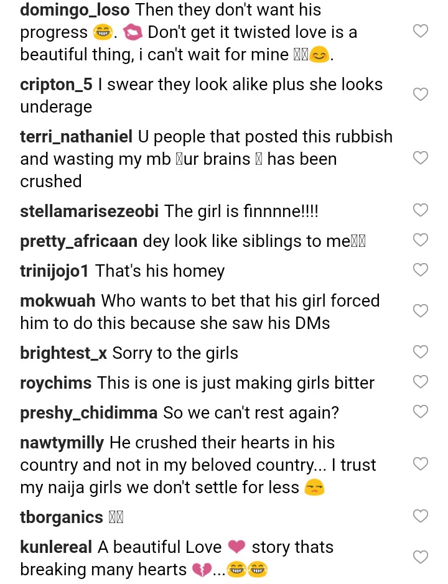The height and width of the screenshot is (584, 448).
Task: Heart stellamarisezeobi's comment
Action: 421,210
